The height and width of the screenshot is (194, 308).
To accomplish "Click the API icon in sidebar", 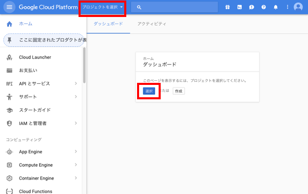I will [9, 84].
